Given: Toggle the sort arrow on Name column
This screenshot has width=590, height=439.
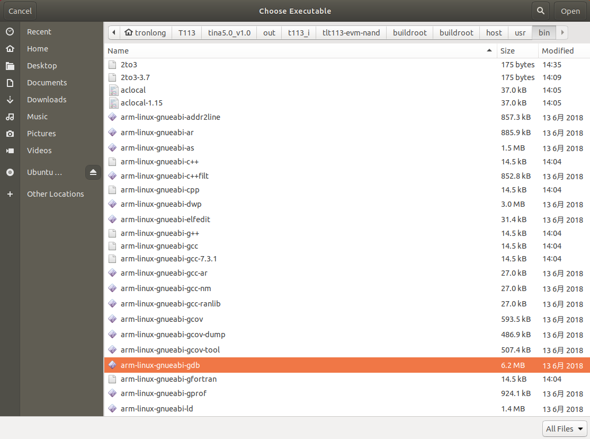Looking at the screenshot, I should [489, 50].
